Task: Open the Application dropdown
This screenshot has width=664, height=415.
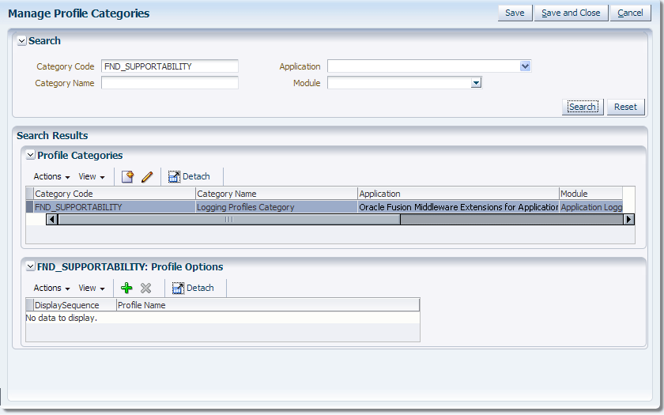Action: point(525,66)
